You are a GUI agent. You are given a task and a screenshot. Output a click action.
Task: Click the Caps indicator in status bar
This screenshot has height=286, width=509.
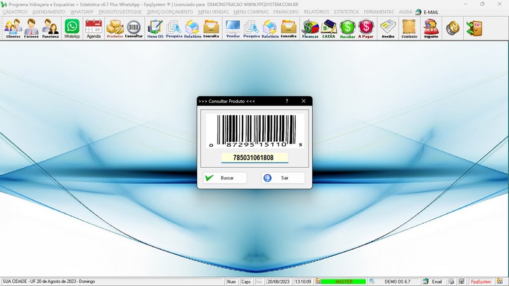tap(246, 282)
